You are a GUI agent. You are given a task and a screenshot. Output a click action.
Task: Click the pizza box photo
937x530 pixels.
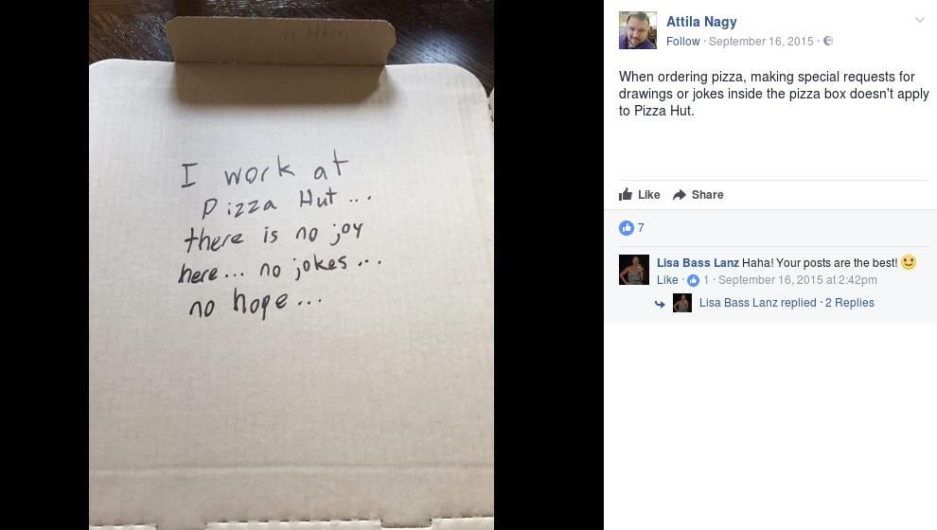[291, 265]
